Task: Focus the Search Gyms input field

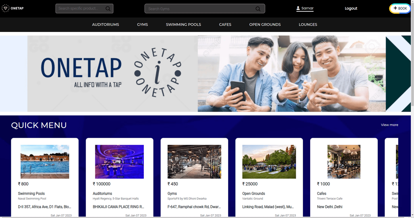Action: click(x=205, y=9)
